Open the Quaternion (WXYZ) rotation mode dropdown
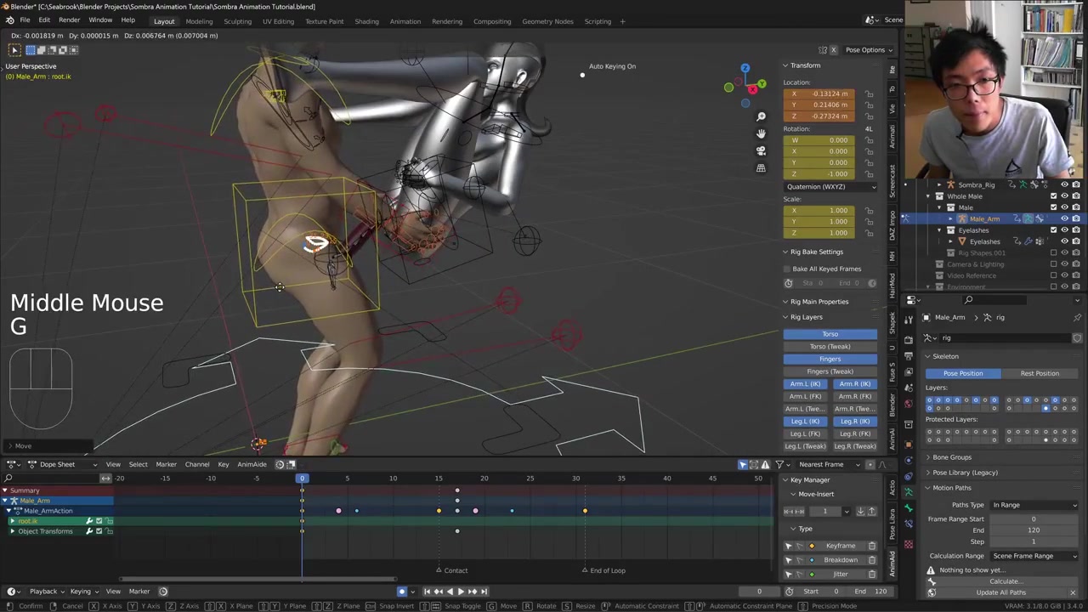Viewport: 1088px width, 612px height. (830, 187)
